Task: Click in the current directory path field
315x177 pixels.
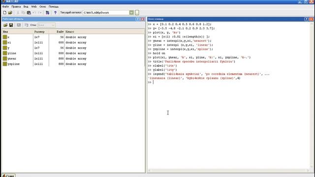Action: (x=106, y=13)
